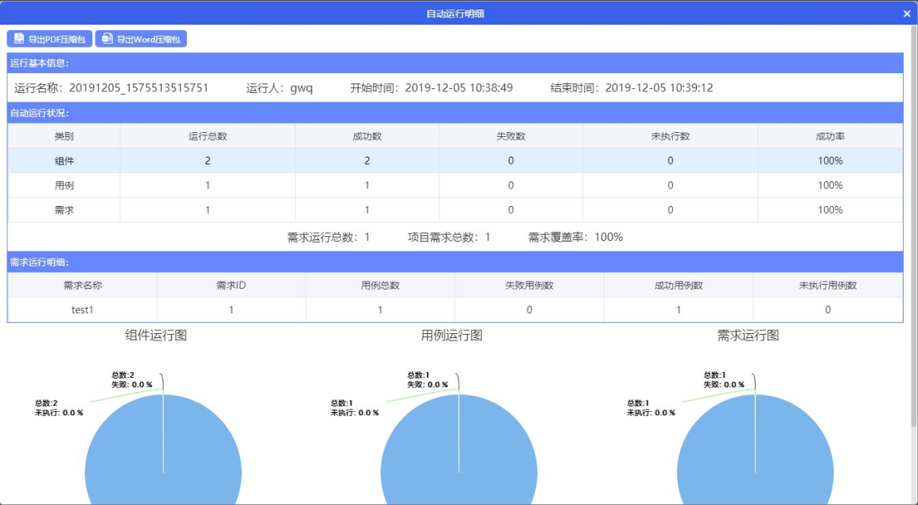Click the 未执行用例数 column header

(827, 286)
